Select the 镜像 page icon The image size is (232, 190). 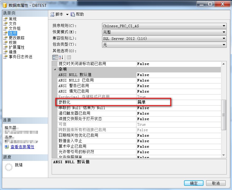click(x=5, y=52)
